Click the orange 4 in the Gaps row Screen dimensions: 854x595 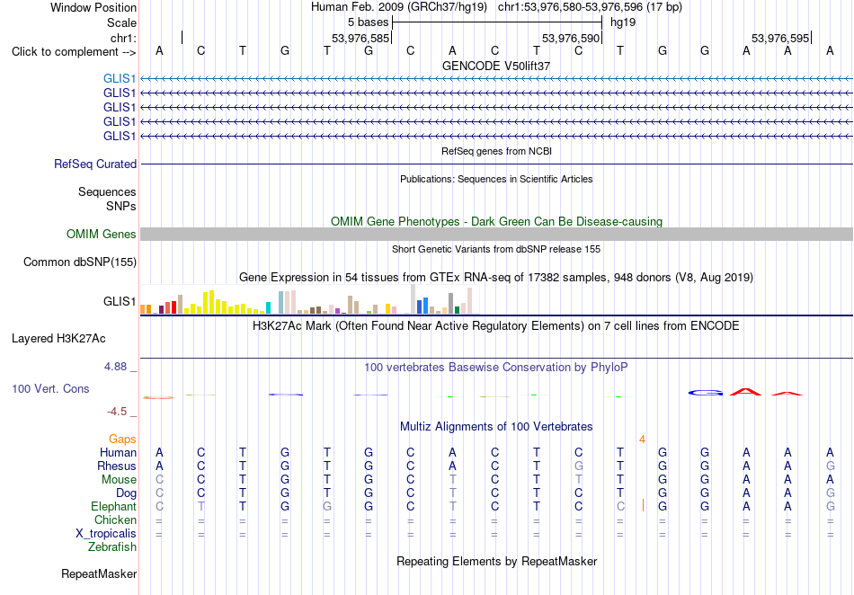[642, 440]
